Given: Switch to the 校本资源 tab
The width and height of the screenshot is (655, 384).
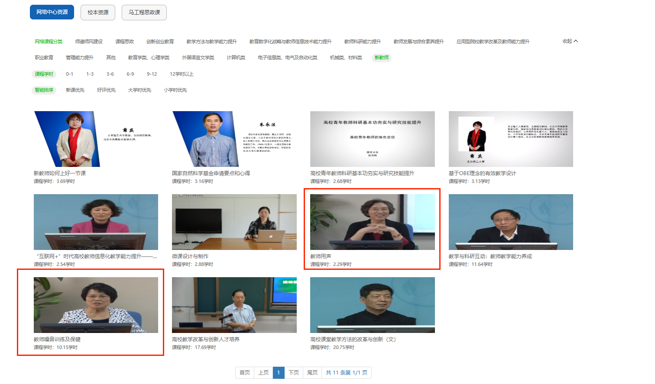Looking at the screenshot, I should 98,13.
